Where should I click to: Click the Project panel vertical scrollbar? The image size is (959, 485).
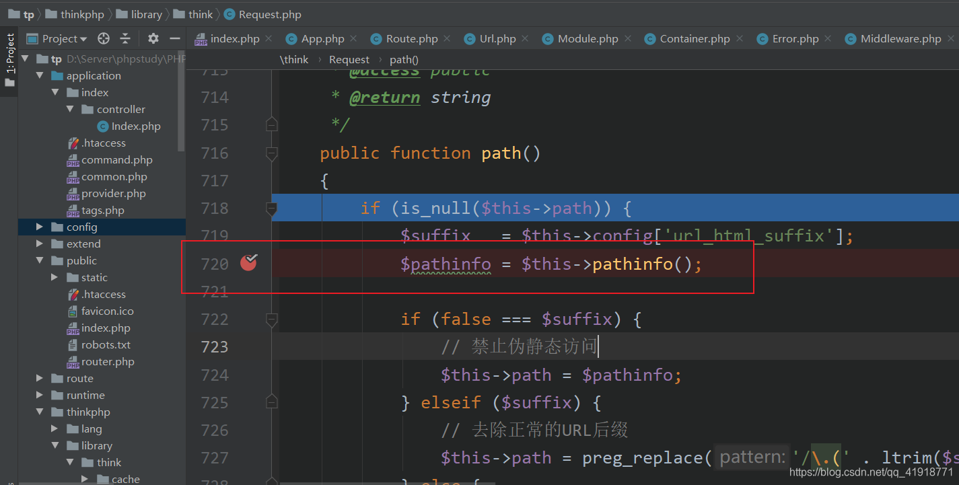[x=181, y=102]
